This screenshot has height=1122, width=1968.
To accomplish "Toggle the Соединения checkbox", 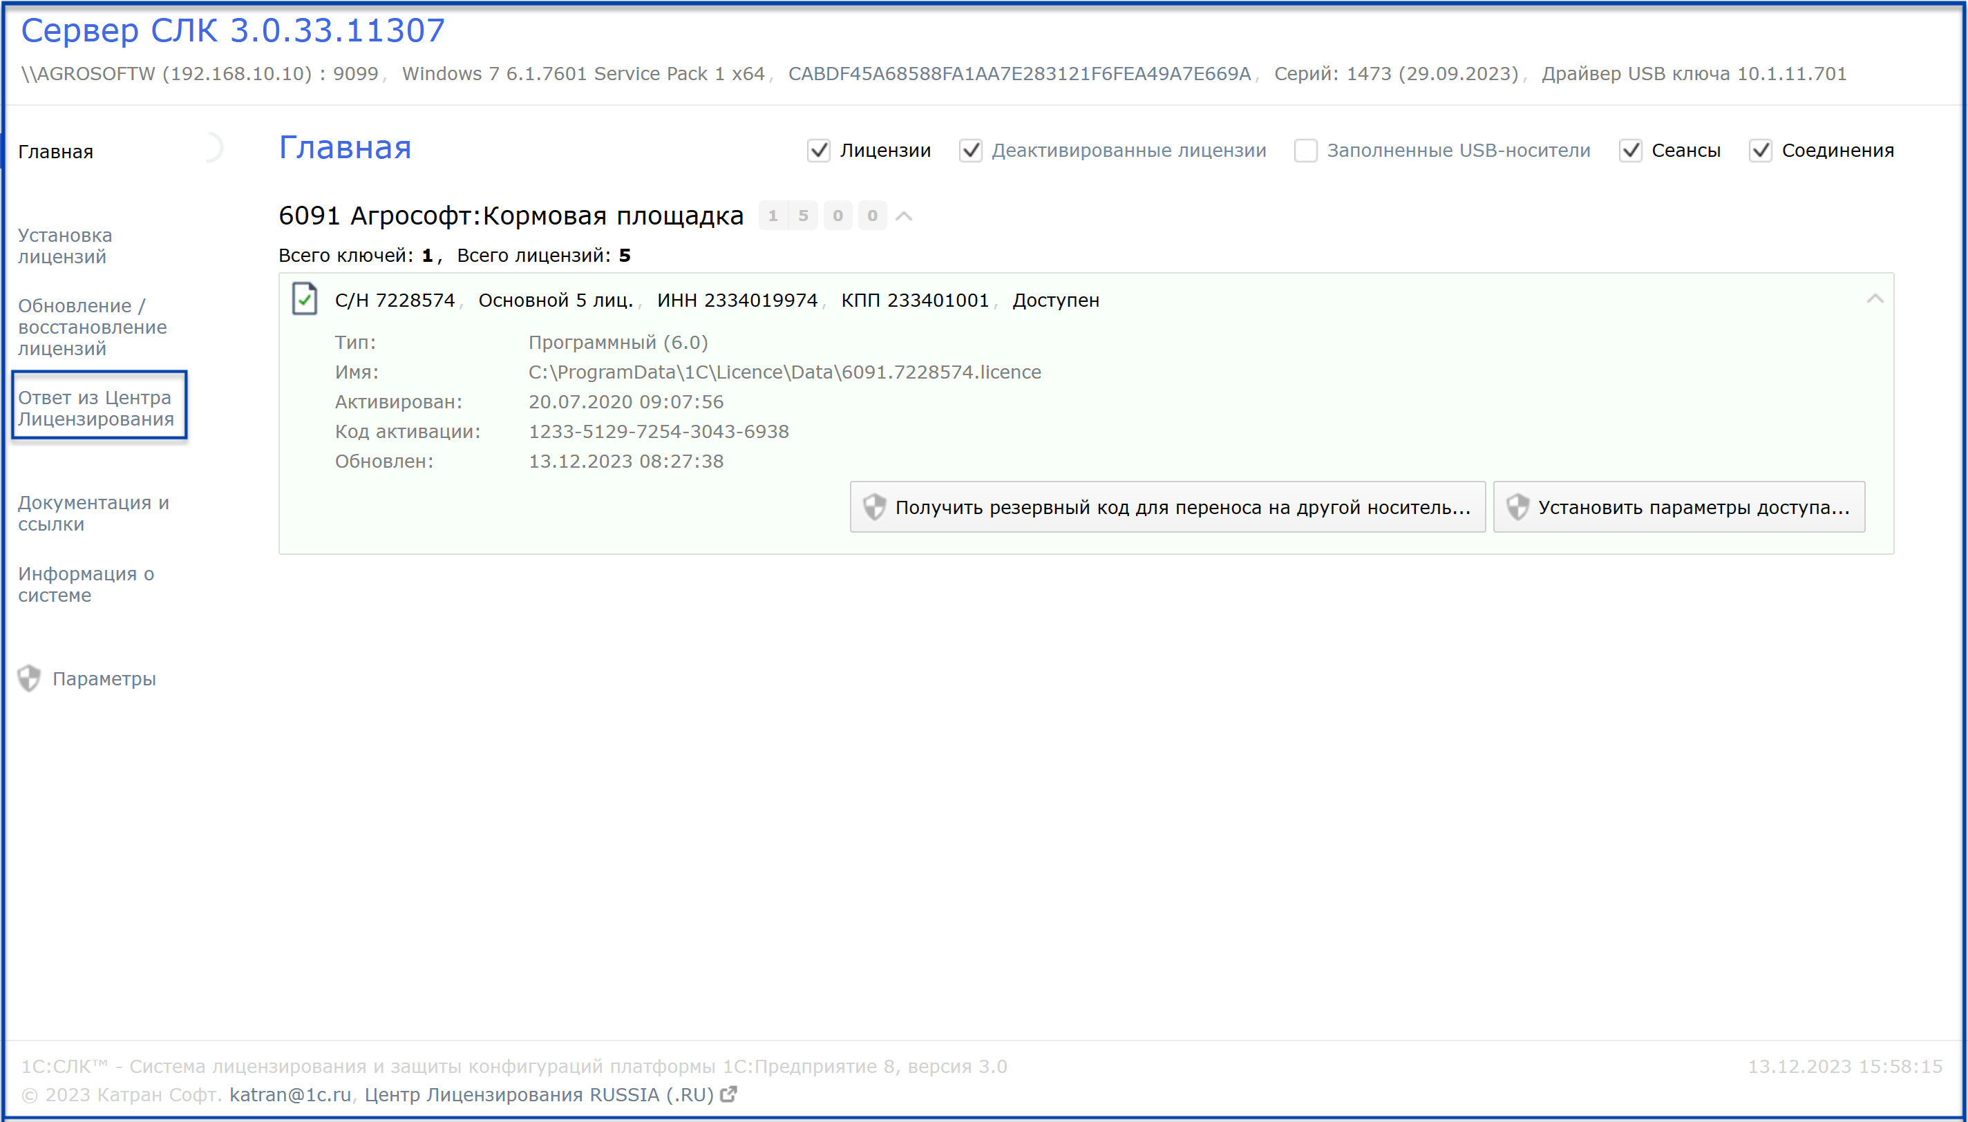I will click(1761, 151).
